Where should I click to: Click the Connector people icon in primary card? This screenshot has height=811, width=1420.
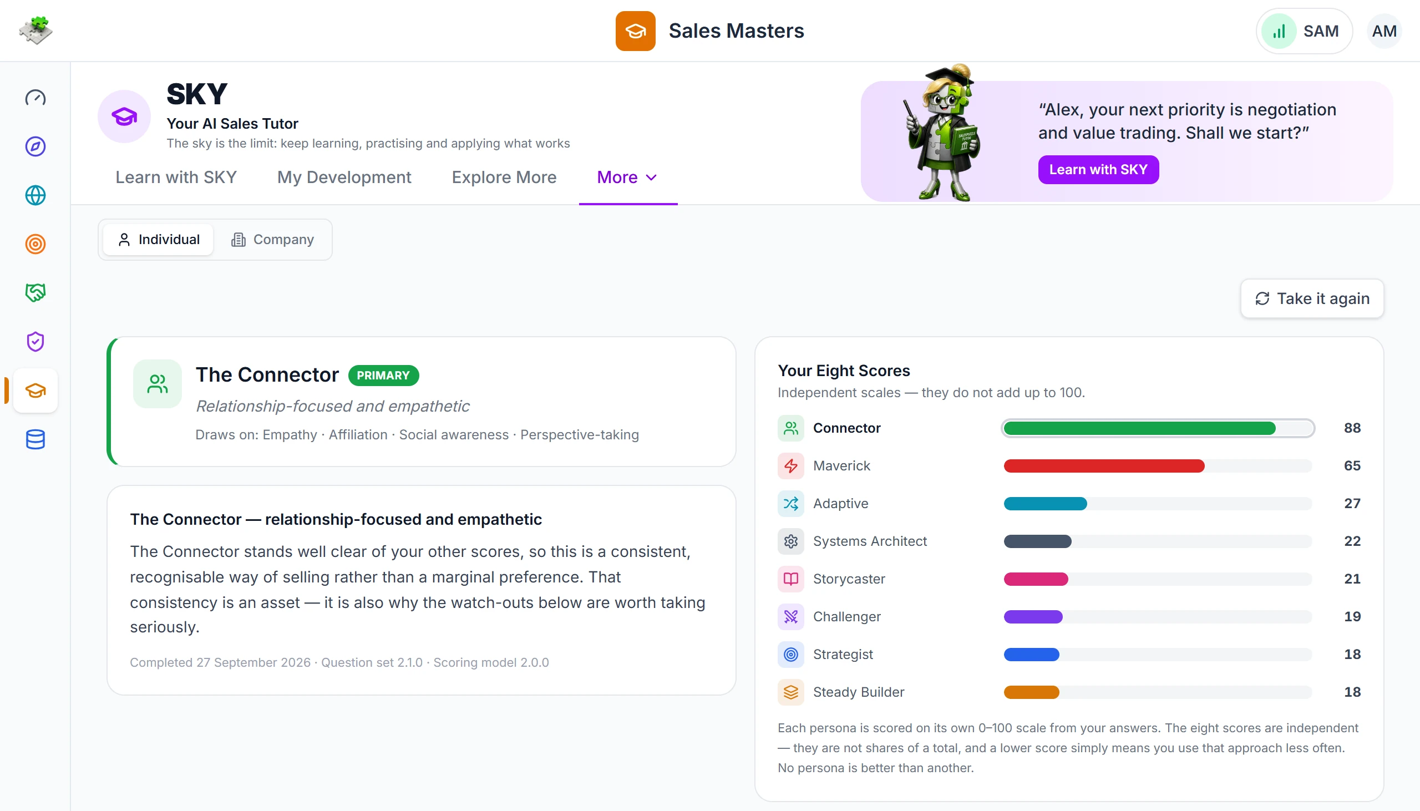coord(158,384)
